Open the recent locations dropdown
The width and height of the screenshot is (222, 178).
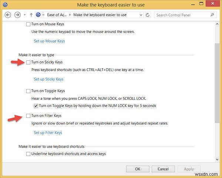coord(24,15)
